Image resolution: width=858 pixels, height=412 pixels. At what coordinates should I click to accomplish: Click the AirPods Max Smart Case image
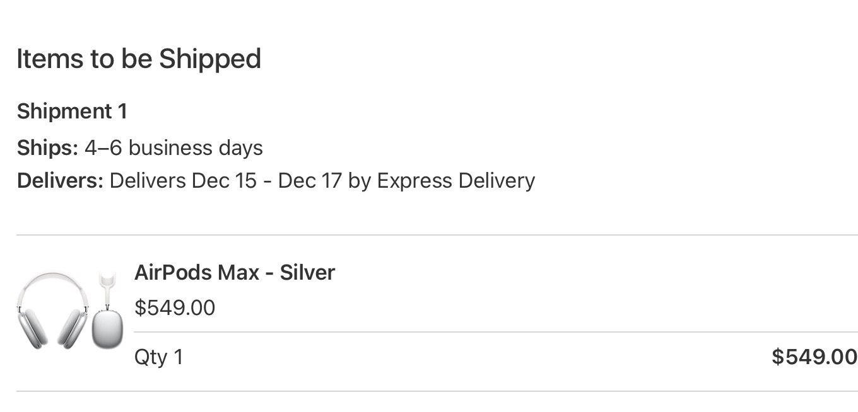point(107,315)
